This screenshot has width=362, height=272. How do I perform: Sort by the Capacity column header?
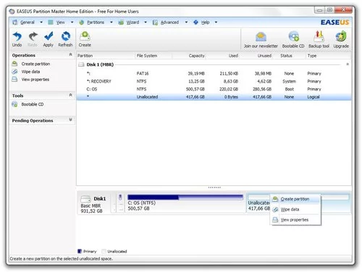pos(190,56)
